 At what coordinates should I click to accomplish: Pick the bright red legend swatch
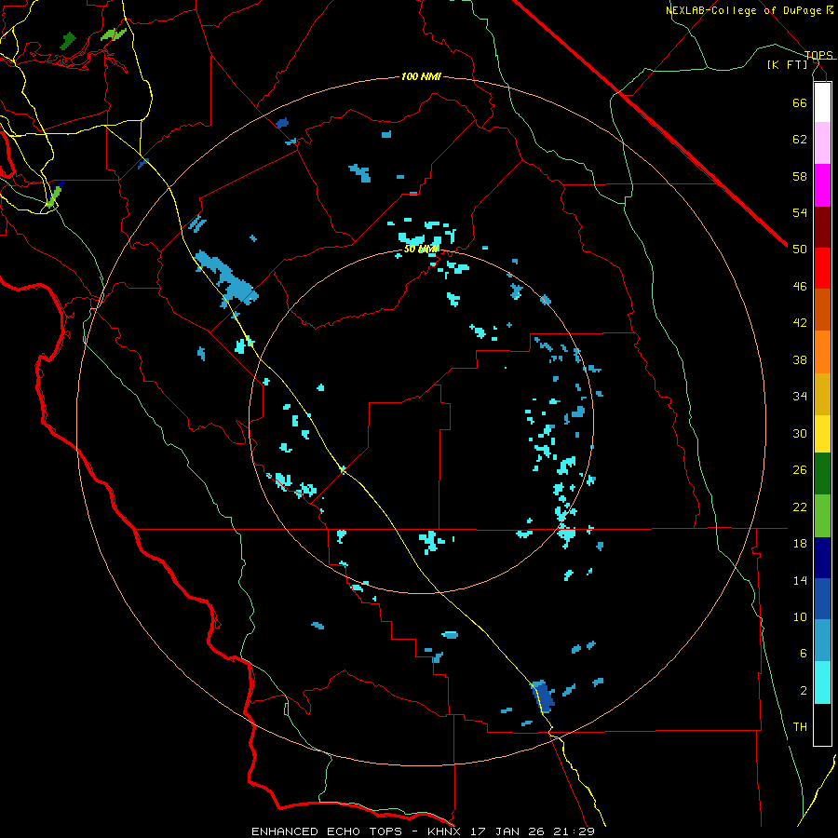[822, 268]
